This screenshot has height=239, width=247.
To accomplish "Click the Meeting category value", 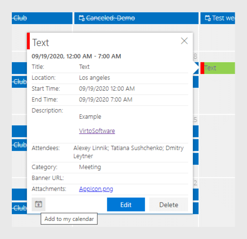I will [x=90, y=167].
